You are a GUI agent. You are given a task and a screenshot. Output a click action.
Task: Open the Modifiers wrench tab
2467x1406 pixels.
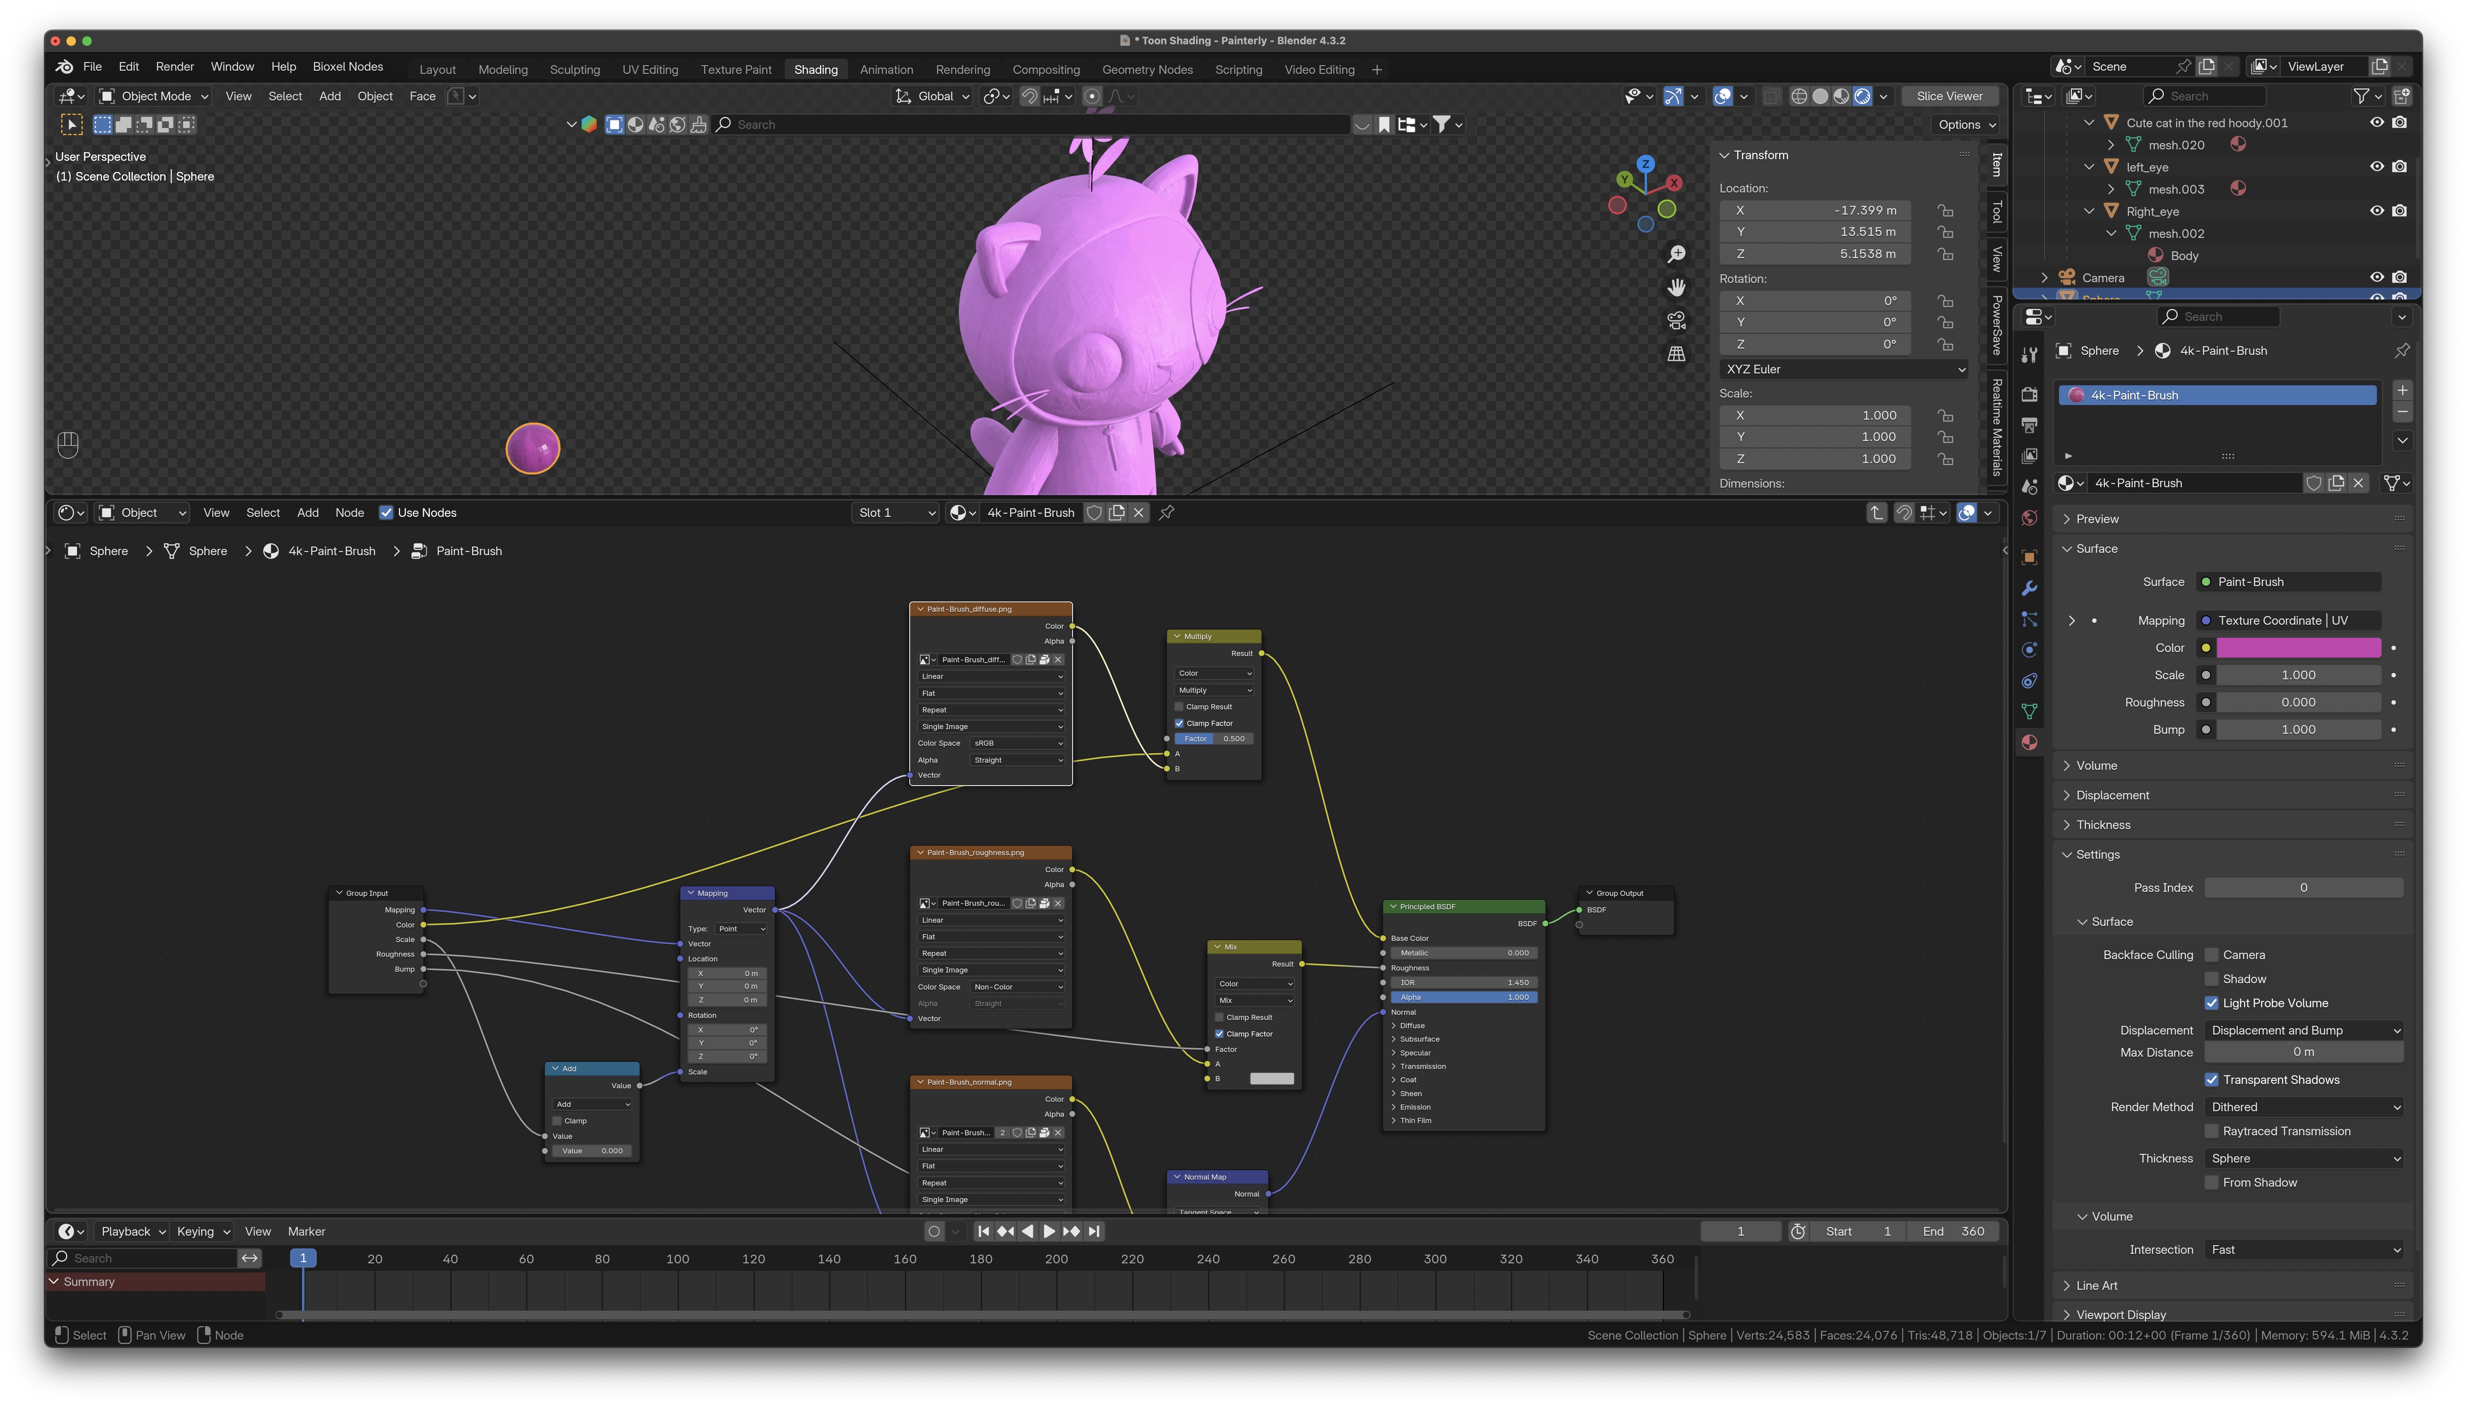[2029, 588]
